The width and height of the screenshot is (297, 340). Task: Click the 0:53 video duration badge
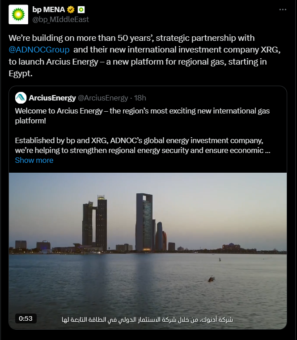pos(25,318)
